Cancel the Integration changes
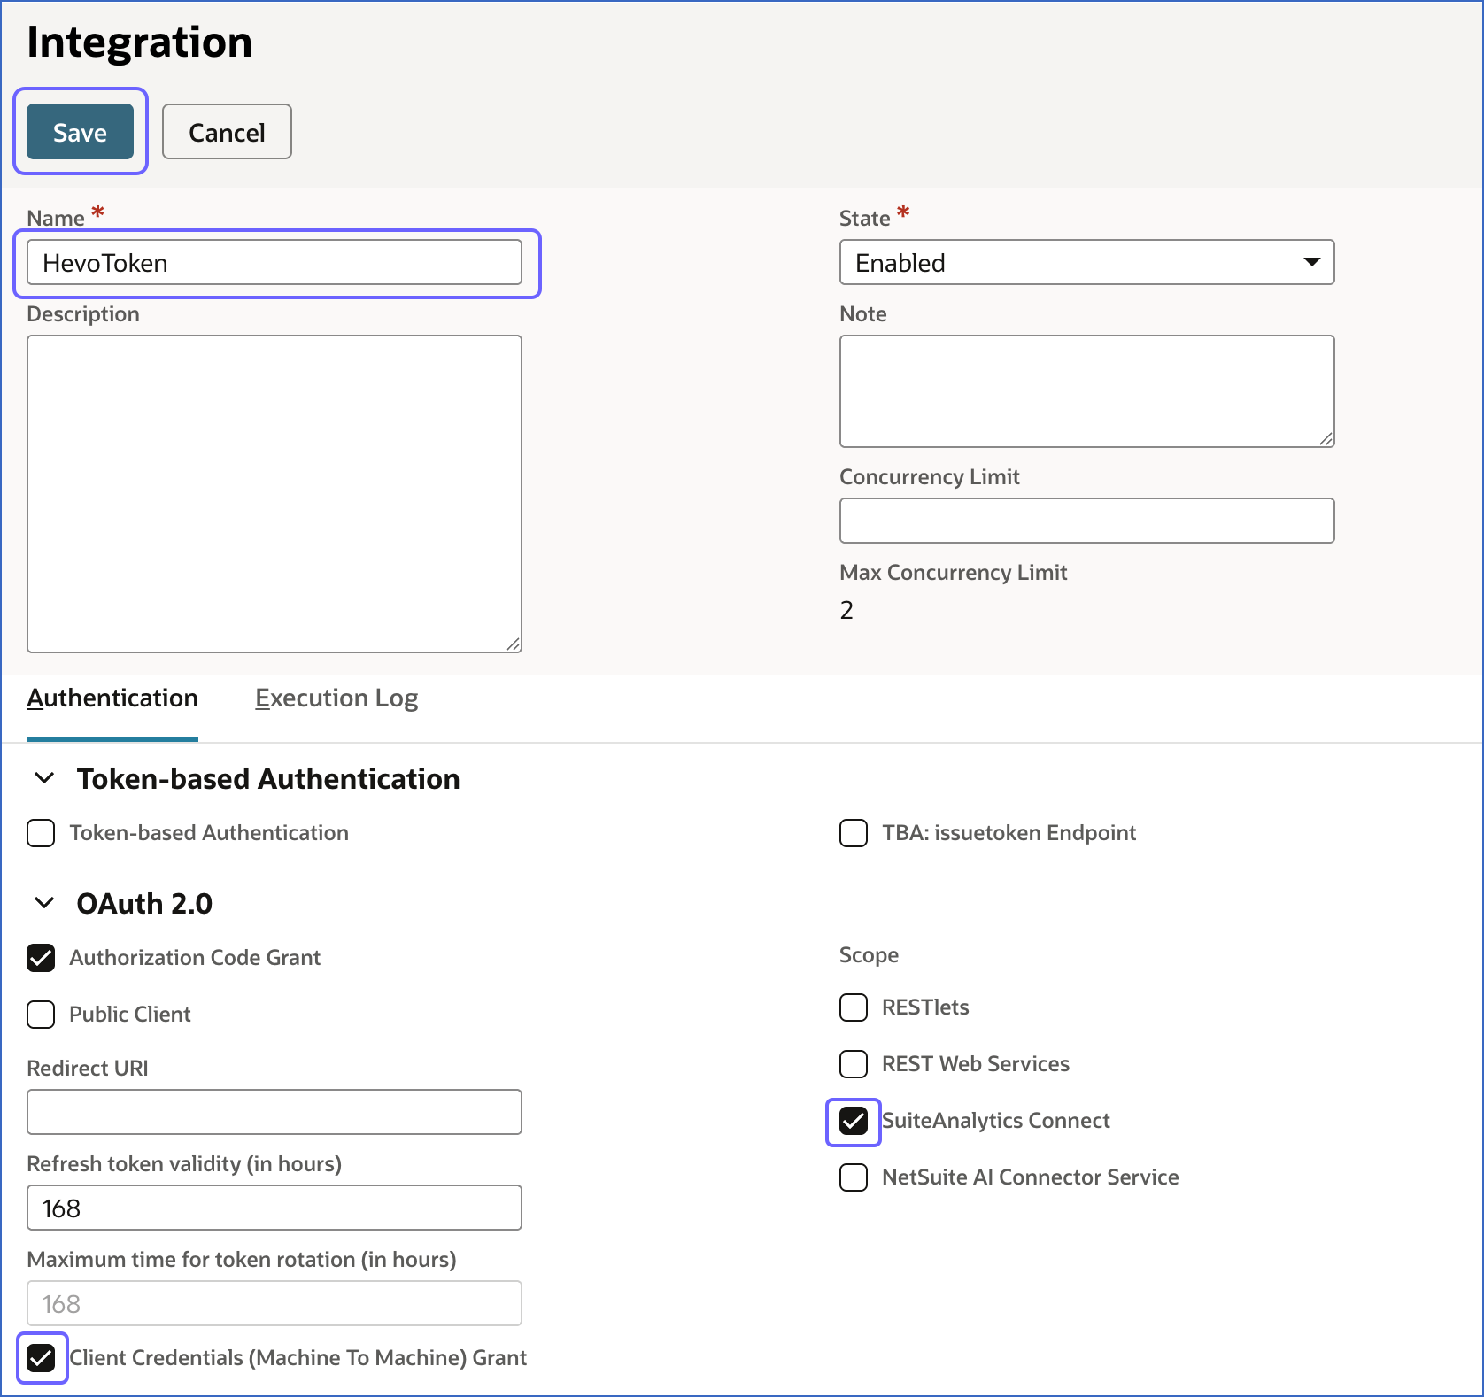Screen dimensions: 1484x1397 coord(226,131)
